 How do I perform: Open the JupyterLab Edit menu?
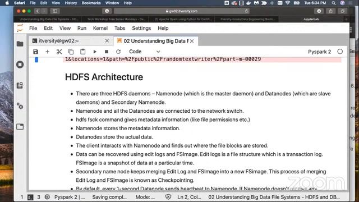(48, 28)
